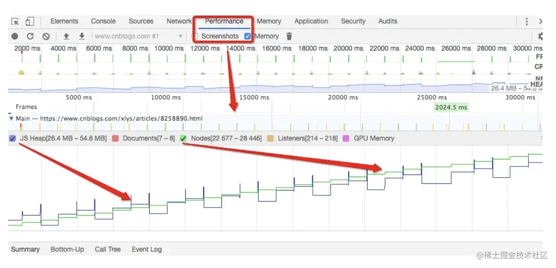Activate the inspect element cursor icon
Image resolution: width=556 pixels, height=268 pixels.
click(x=15, y=21)
